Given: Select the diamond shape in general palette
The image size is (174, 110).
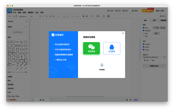Looking at the screenshot, I should pyautogui.click(x=21, y=46).
